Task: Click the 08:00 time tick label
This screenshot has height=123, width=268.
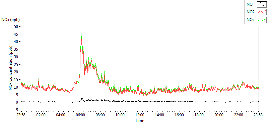Action: tap(100, 115)
